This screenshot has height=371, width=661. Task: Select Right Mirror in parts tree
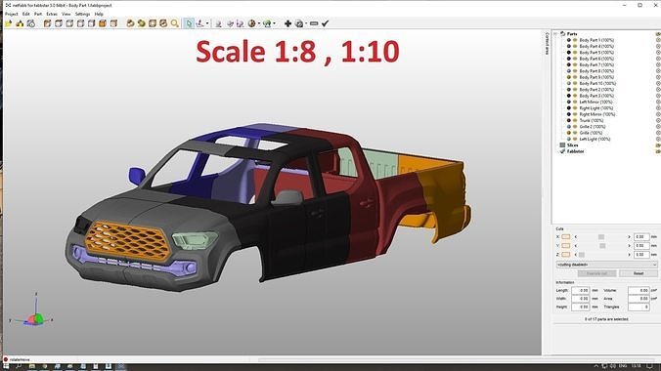click(x=596, y=114)
